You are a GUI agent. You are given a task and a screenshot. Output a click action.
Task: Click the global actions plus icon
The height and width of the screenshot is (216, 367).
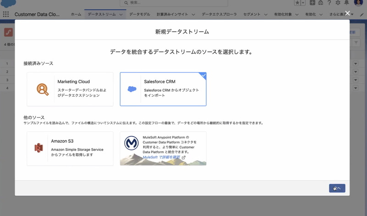tap(312, 3)
